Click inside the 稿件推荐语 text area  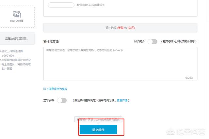[120, 63]
